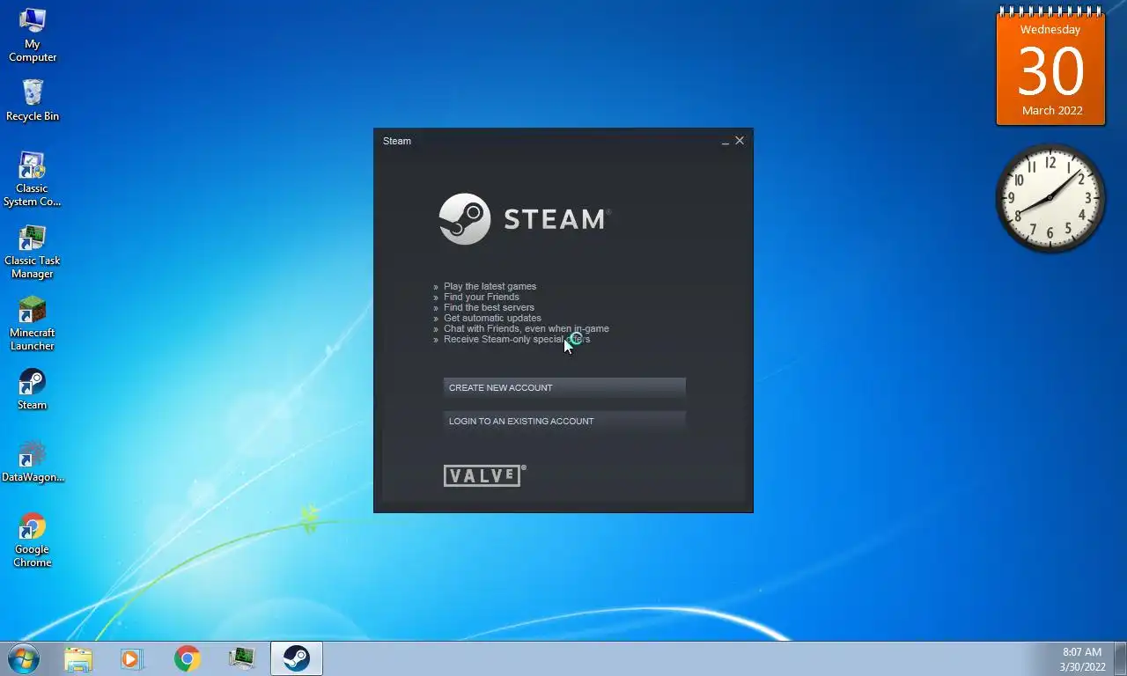1127x676 pixels.
Task: Click CREATE NEW ACCOUNT button
Action: (x=564, y=387)
